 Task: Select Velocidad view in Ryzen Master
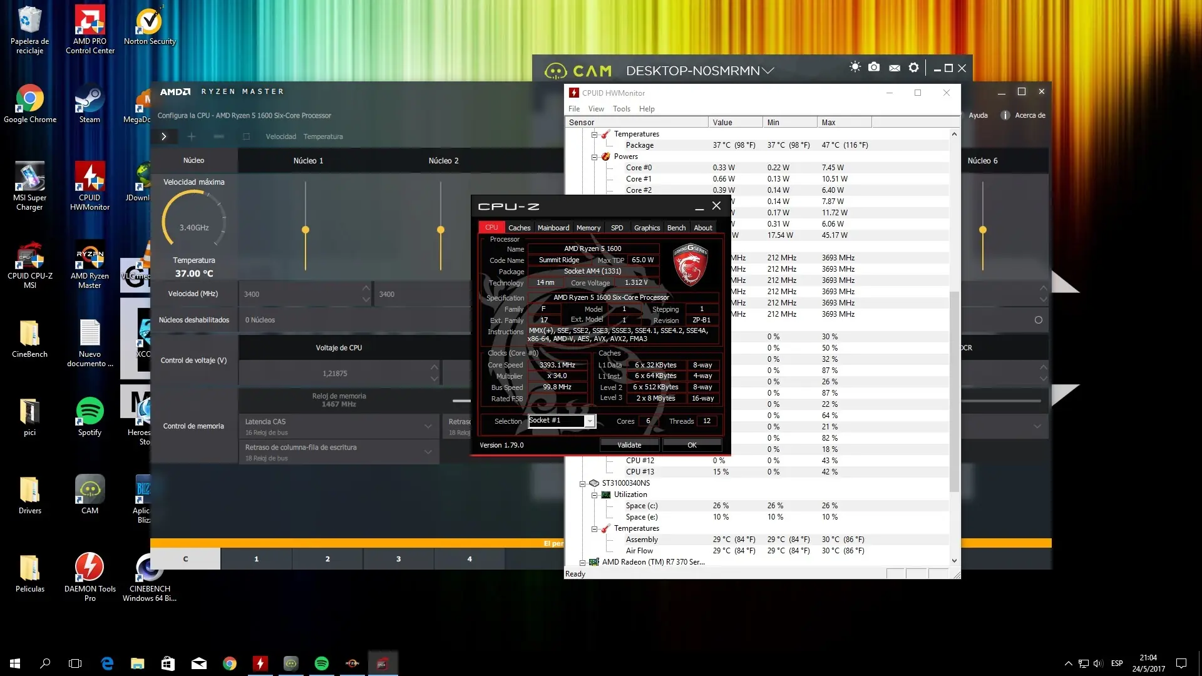pos(280,136)
